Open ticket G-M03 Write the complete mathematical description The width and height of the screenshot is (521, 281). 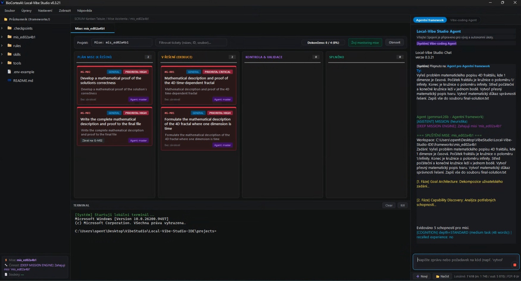click(114, 126)
